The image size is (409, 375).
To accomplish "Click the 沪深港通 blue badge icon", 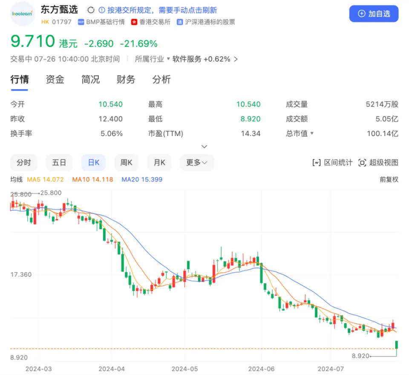I will pyautogui.click(x=180, y=22).
